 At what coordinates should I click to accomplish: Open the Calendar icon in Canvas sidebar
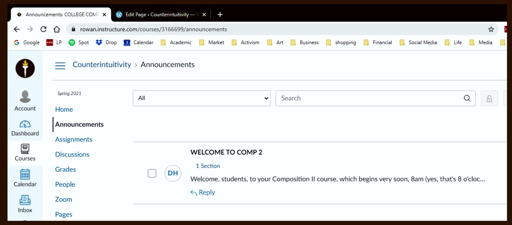25,175
